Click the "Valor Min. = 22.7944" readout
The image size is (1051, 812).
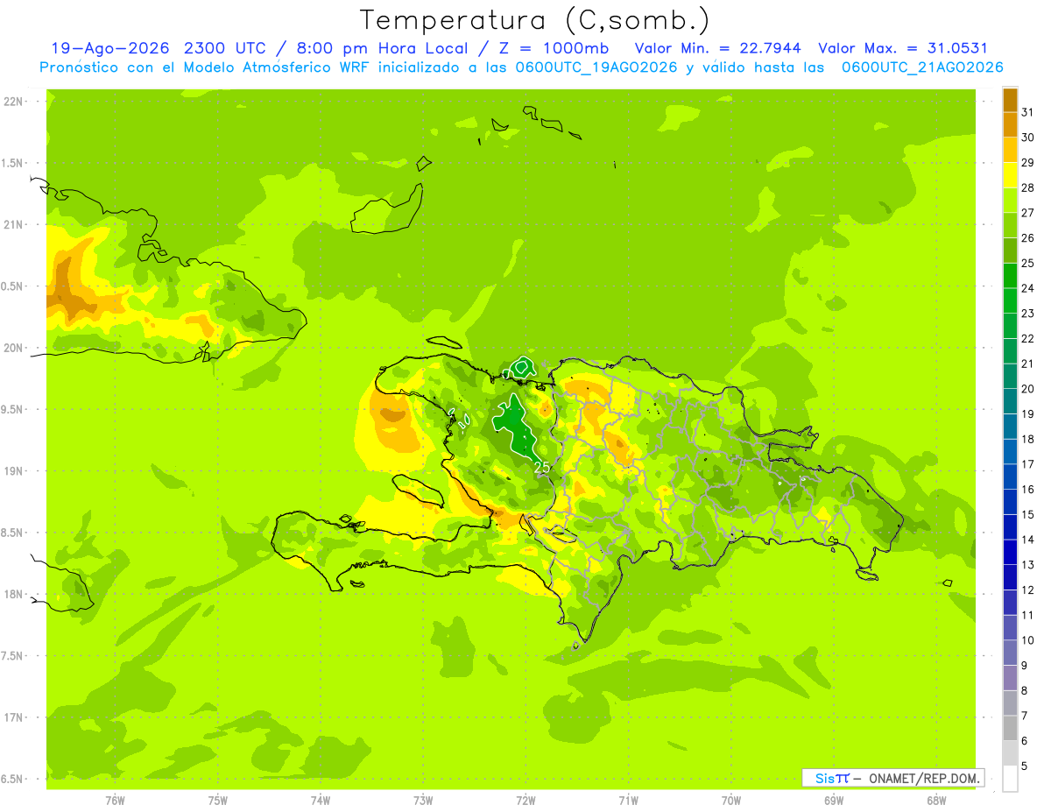click(720, 48)
